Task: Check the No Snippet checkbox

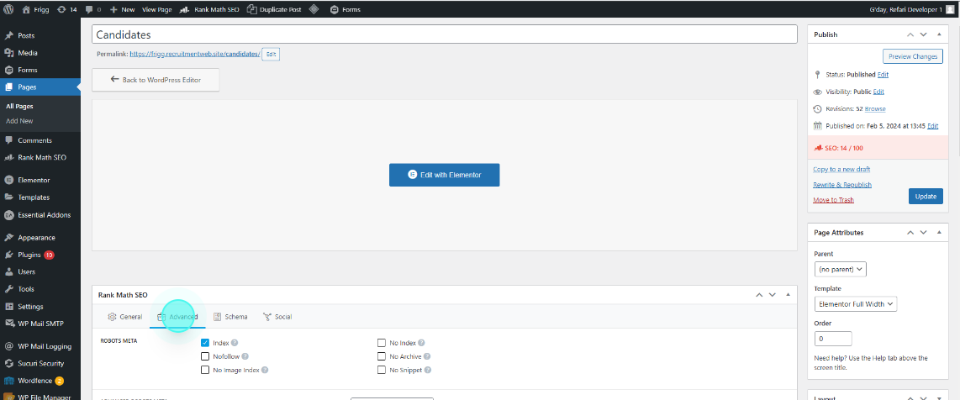Action: [x=382, y=370]
